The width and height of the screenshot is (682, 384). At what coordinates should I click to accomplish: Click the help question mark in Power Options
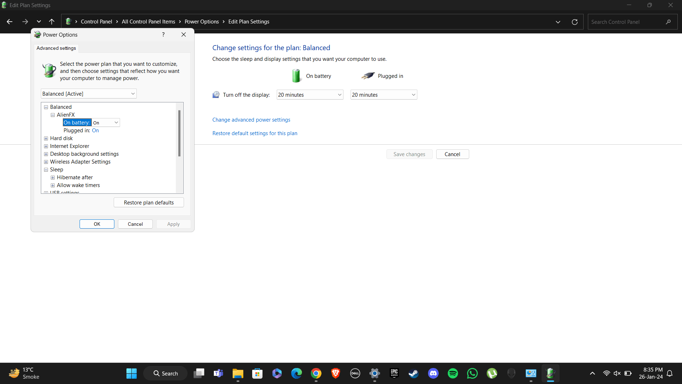tap(163, 34)
